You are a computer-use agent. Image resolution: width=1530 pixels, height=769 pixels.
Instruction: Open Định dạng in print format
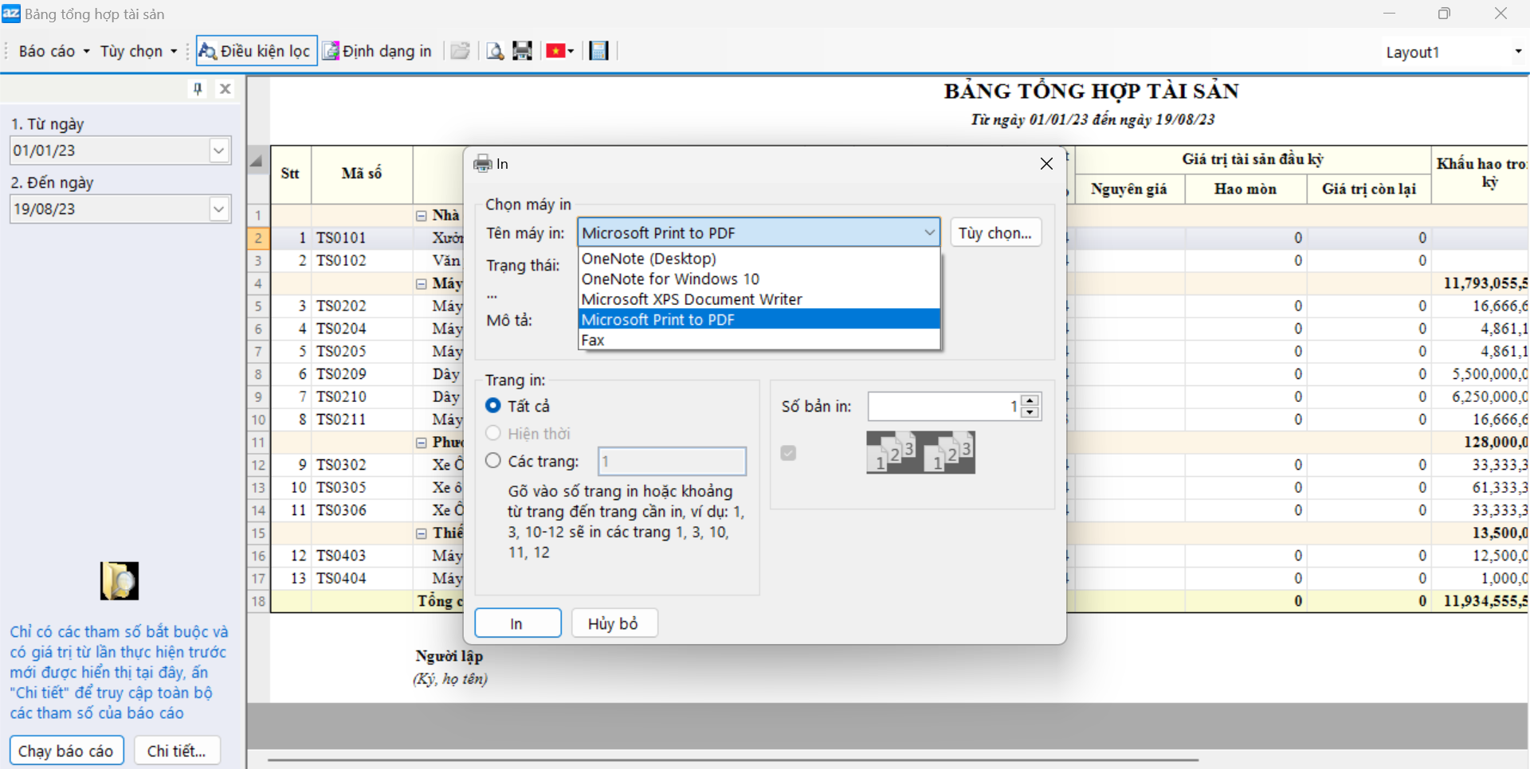(x=378, y=51)
